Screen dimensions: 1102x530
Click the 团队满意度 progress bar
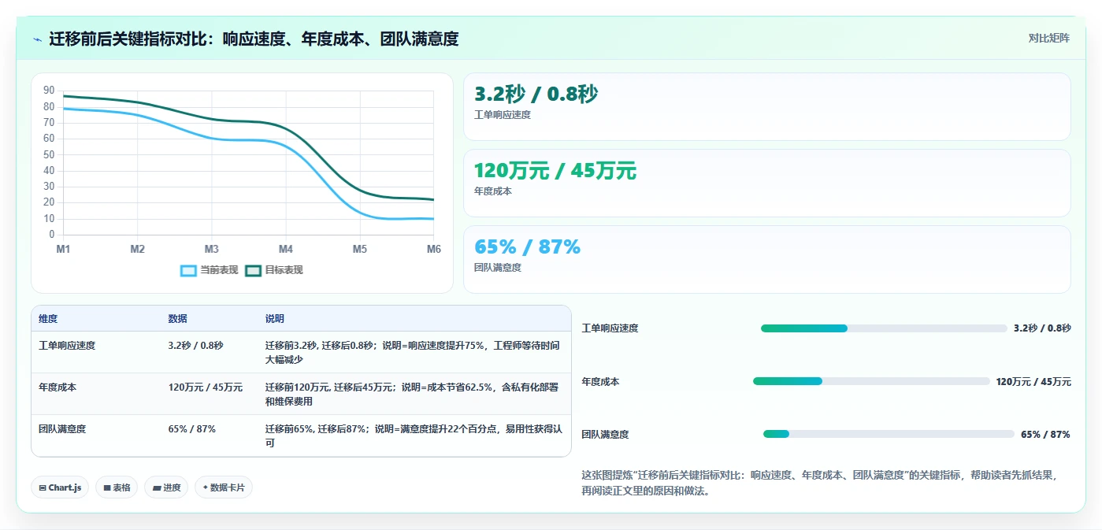[x=889, y=434]
